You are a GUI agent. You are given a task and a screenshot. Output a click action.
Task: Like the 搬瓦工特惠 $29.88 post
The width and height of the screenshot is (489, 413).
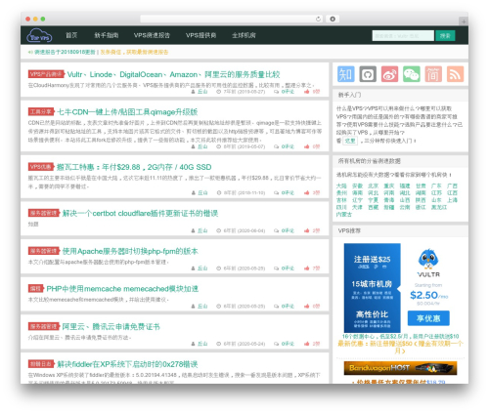click(x=307, y=193)
